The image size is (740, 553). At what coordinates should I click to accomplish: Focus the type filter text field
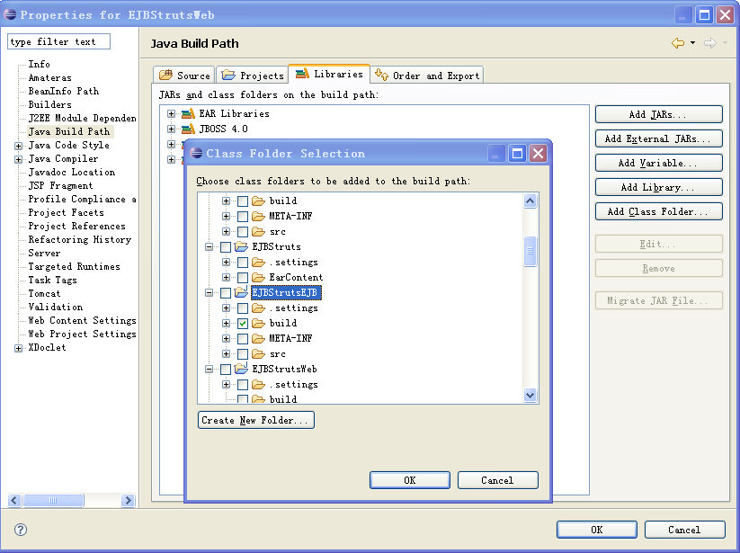(59, 41)
